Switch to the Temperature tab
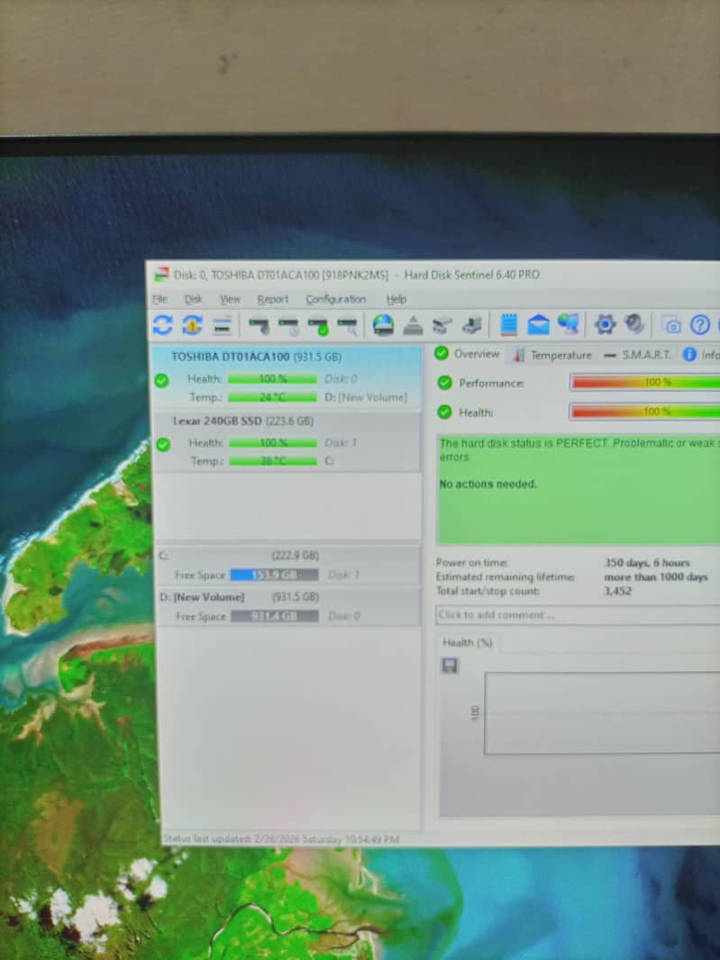Screen dimensions: 720x960 pyautogui.click(x=560, y=355)
